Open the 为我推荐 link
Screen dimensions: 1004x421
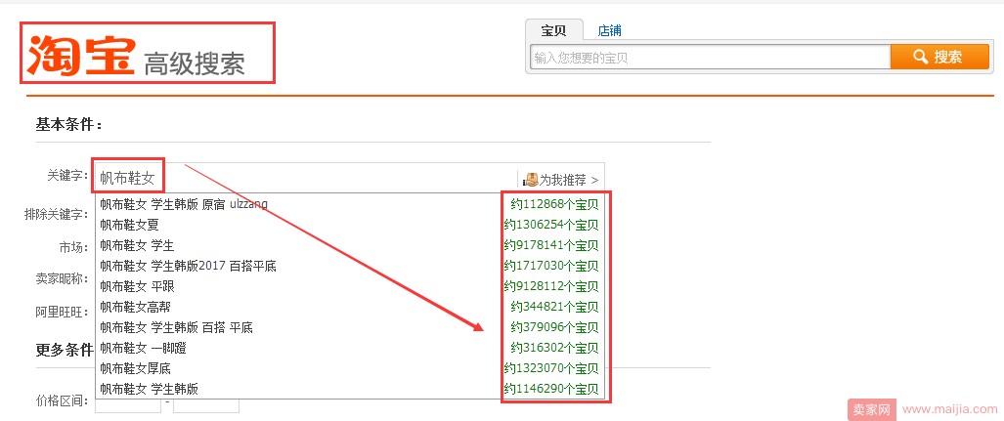point(569,180)
